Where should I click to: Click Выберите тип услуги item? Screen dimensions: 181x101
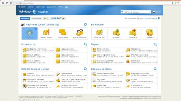(38, 50)
